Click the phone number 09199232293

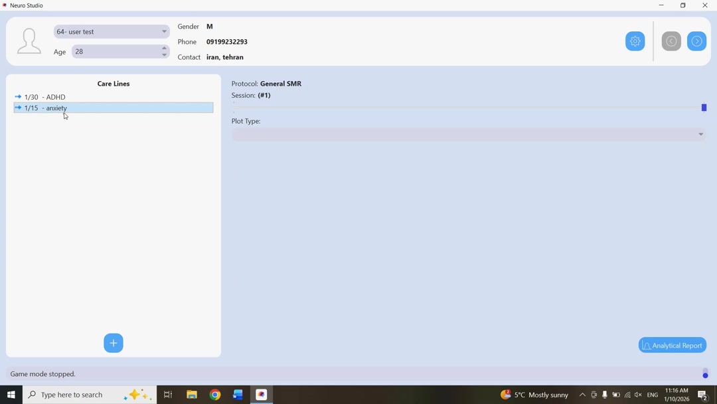[227, 42]
